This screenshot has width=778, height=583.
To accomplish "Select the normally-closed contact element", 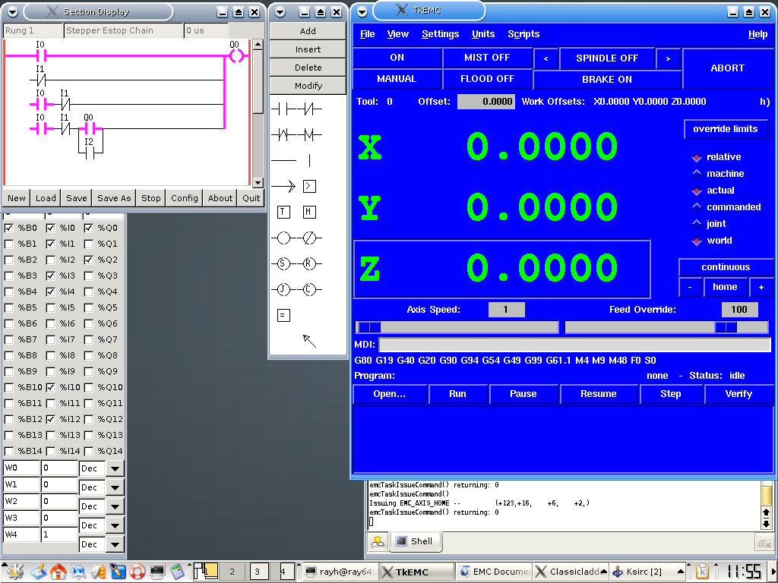I will coord(309,109).
